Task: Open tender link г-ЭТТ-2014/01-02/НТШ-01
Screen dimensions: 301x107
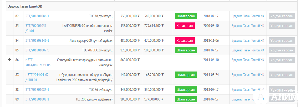Action: pyautogui.click(x=37, y=77)
